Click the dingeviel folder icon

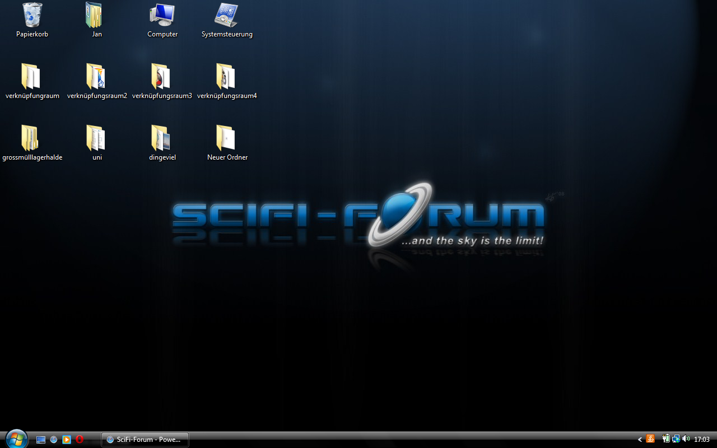pos(162,138)
